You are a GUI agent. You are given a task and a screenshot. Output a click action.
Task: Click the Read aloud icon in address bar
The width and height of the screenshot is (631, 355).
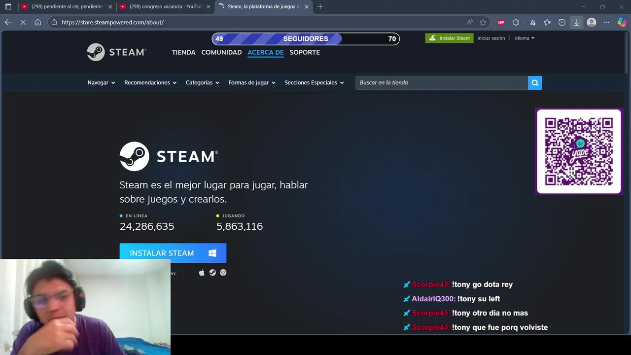click(470, 22)
